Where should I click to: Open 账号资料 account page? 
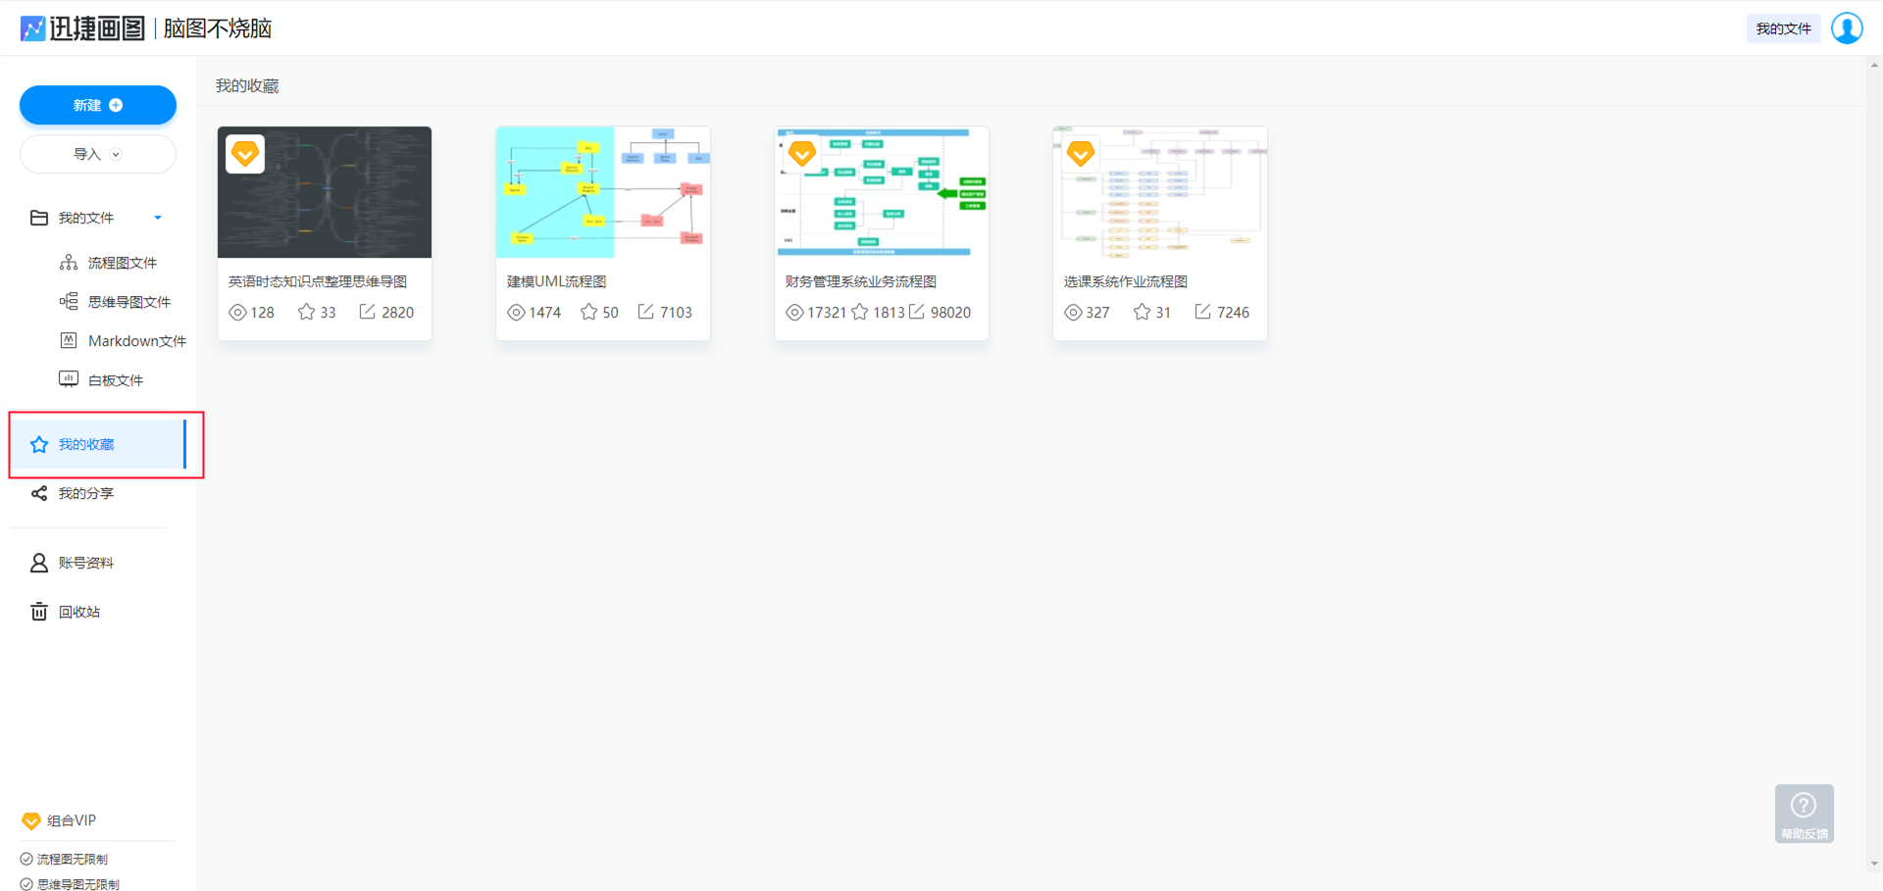pyautogui.click(x=85, y=563)
